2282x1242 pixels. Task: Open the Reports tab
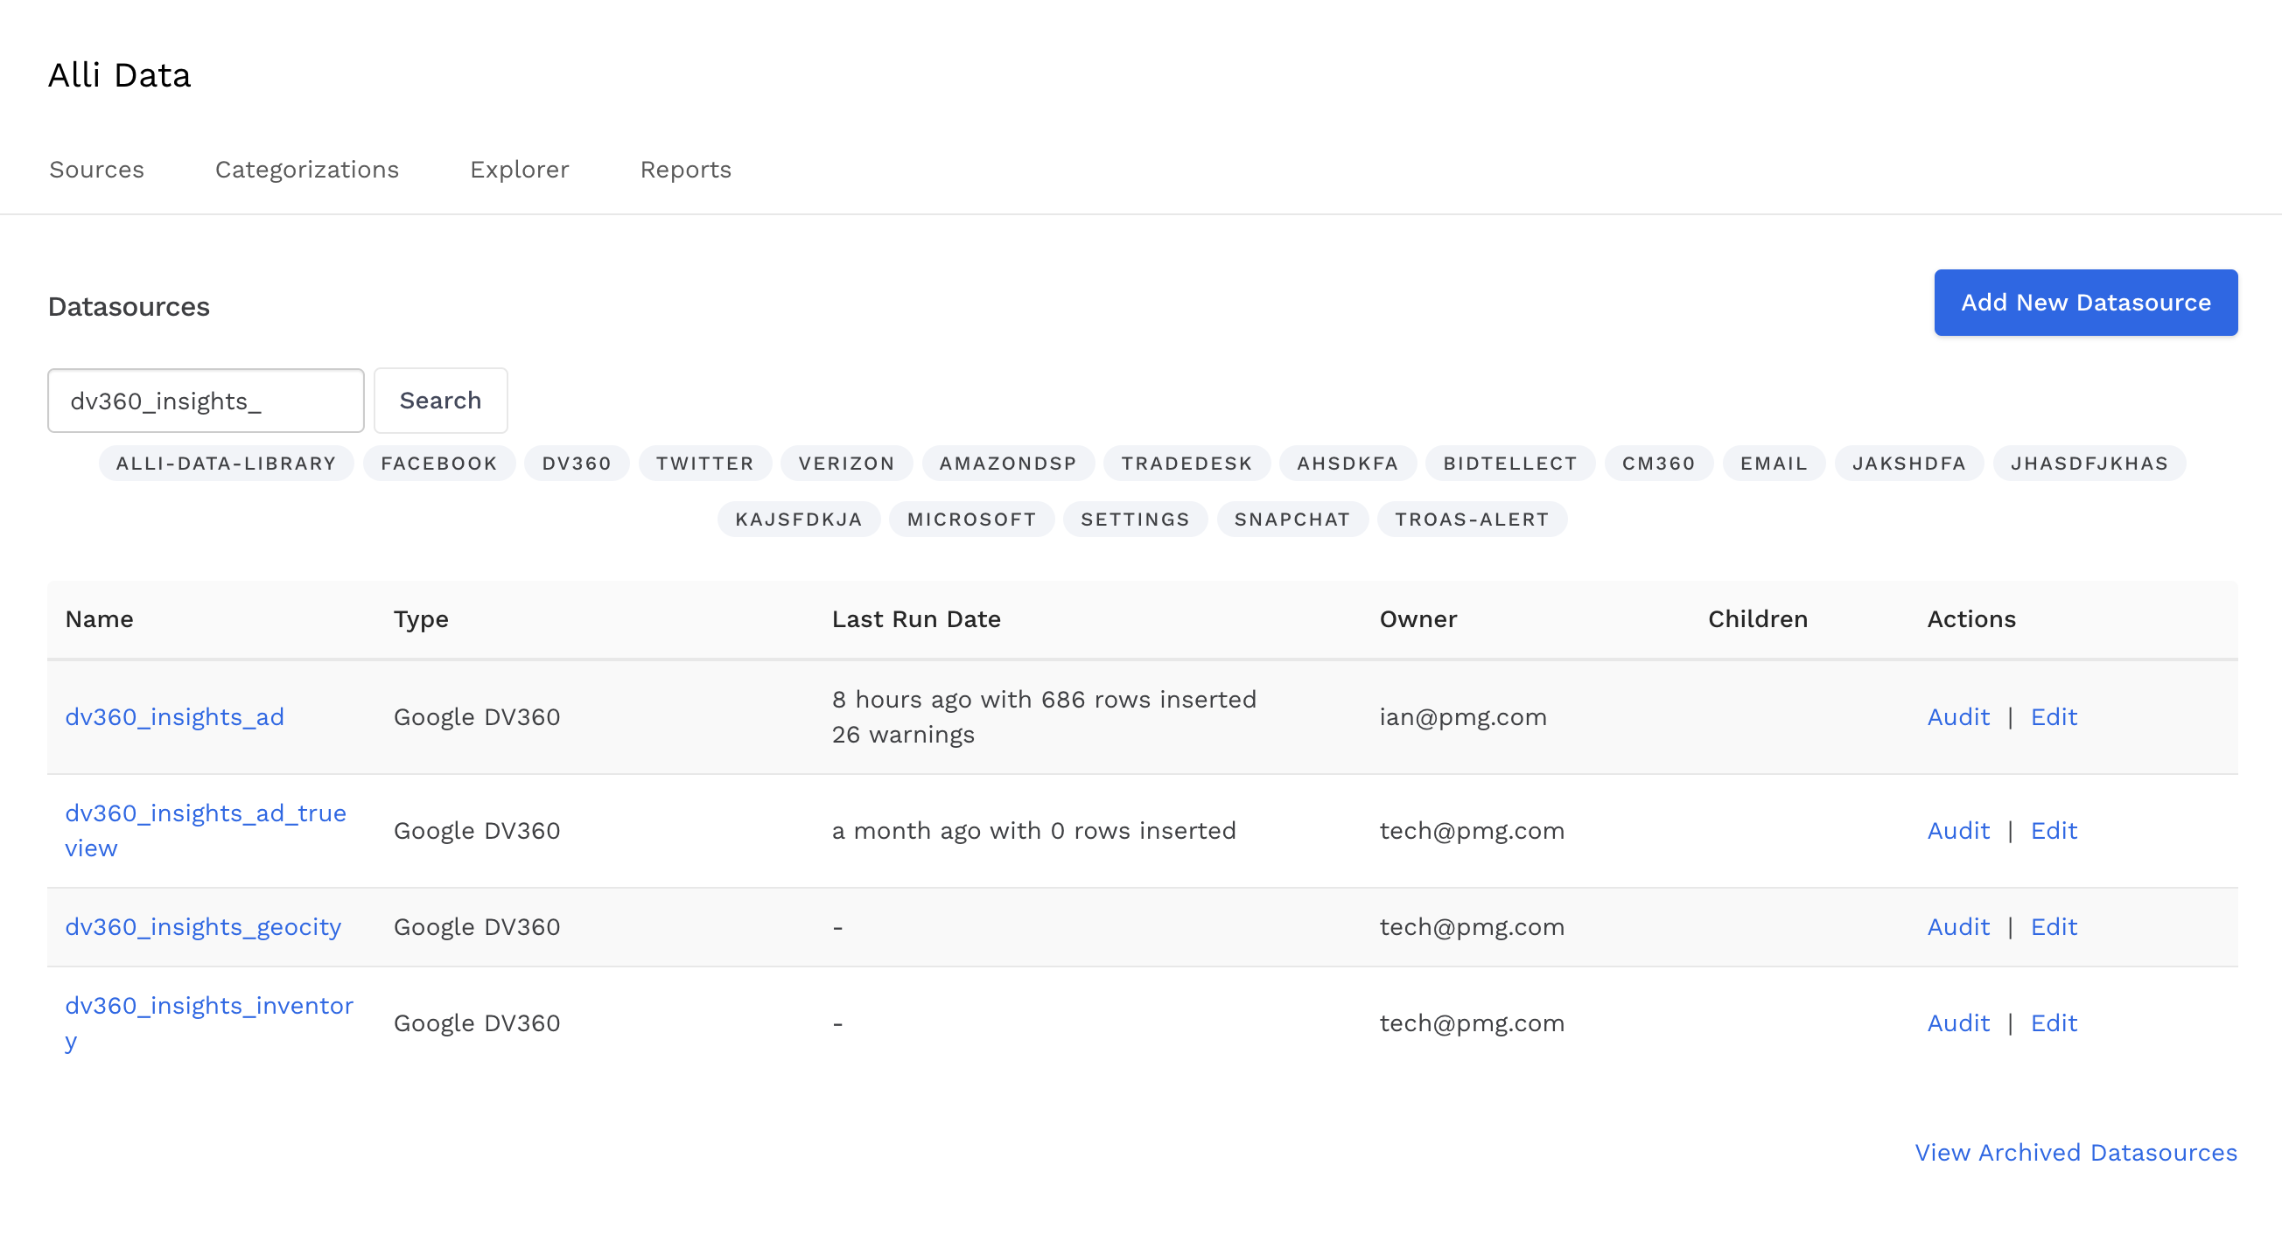(686, 169)
